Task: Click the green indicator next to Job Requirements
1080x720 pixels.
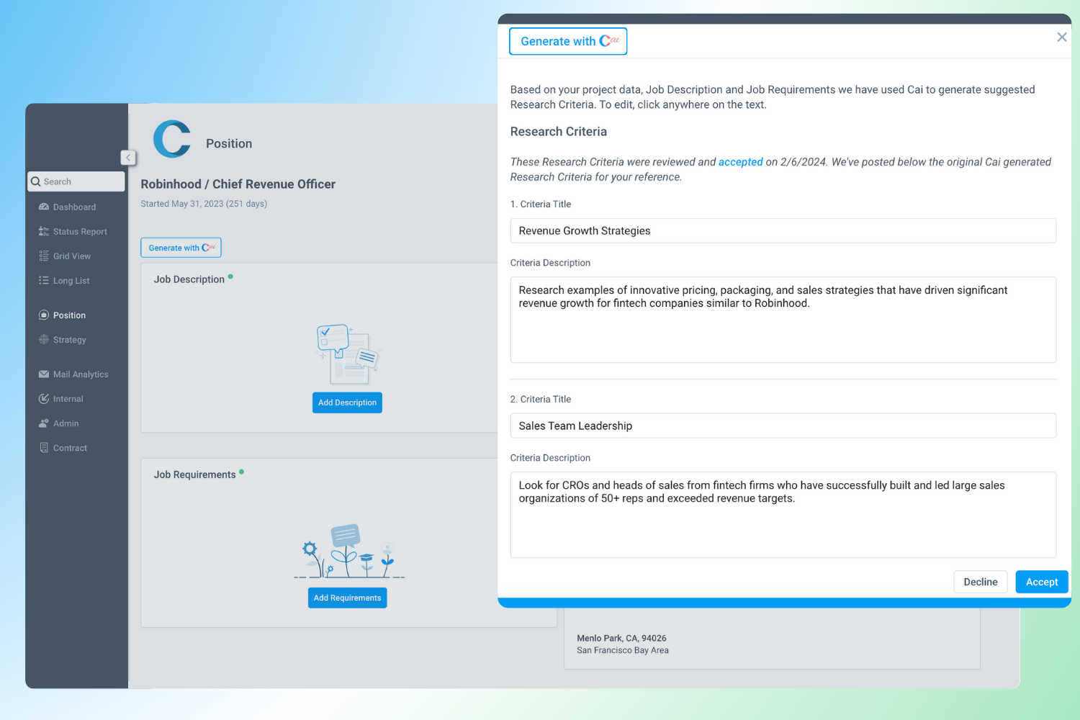Action: click(x=243, y=472)
